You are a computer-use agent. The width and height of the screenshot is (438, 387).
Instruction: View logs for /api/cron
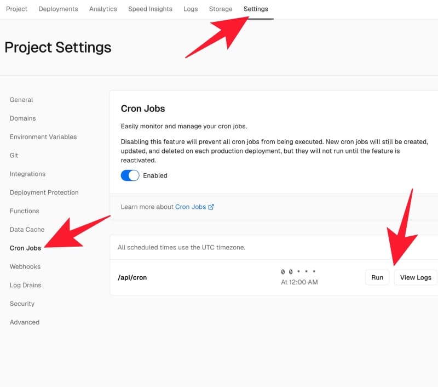(415, 277)
